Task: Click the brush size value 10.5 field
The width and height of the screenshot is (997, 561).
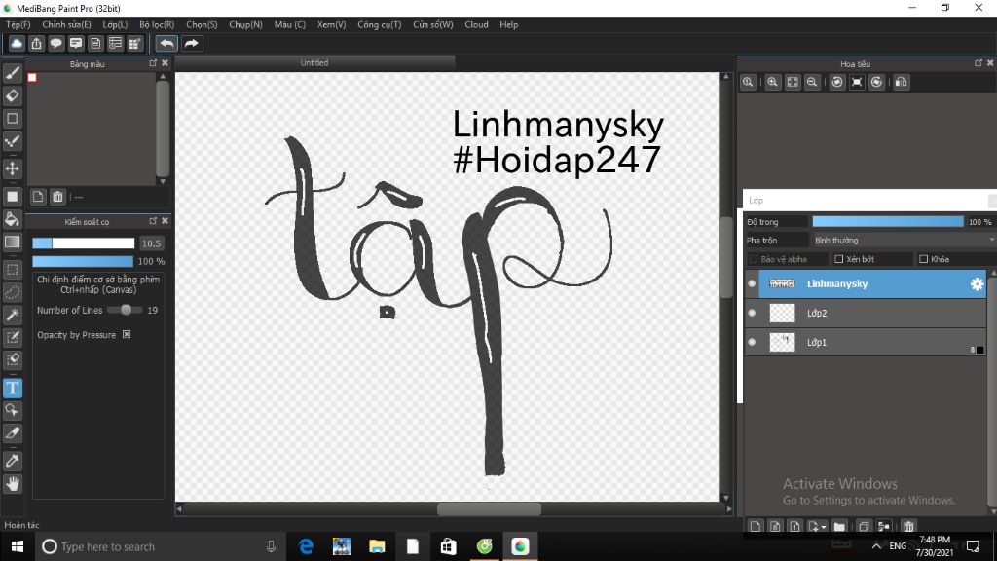Action: click(151, 243)
